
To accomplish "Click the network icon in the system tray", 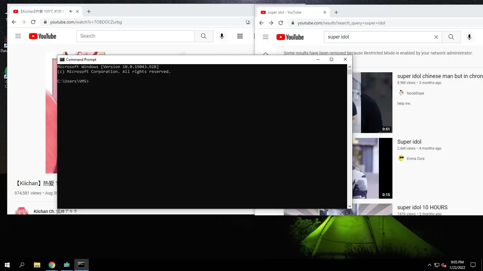I will pyautogui.click(x=437, y=265).
